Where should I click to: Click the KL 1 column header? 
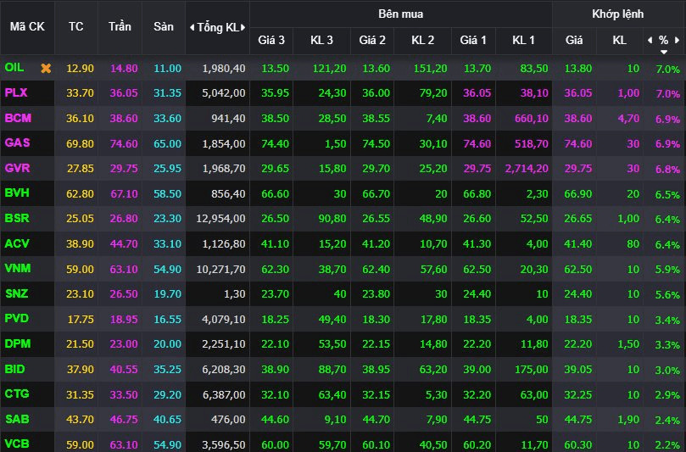click(x=523, y=40)
